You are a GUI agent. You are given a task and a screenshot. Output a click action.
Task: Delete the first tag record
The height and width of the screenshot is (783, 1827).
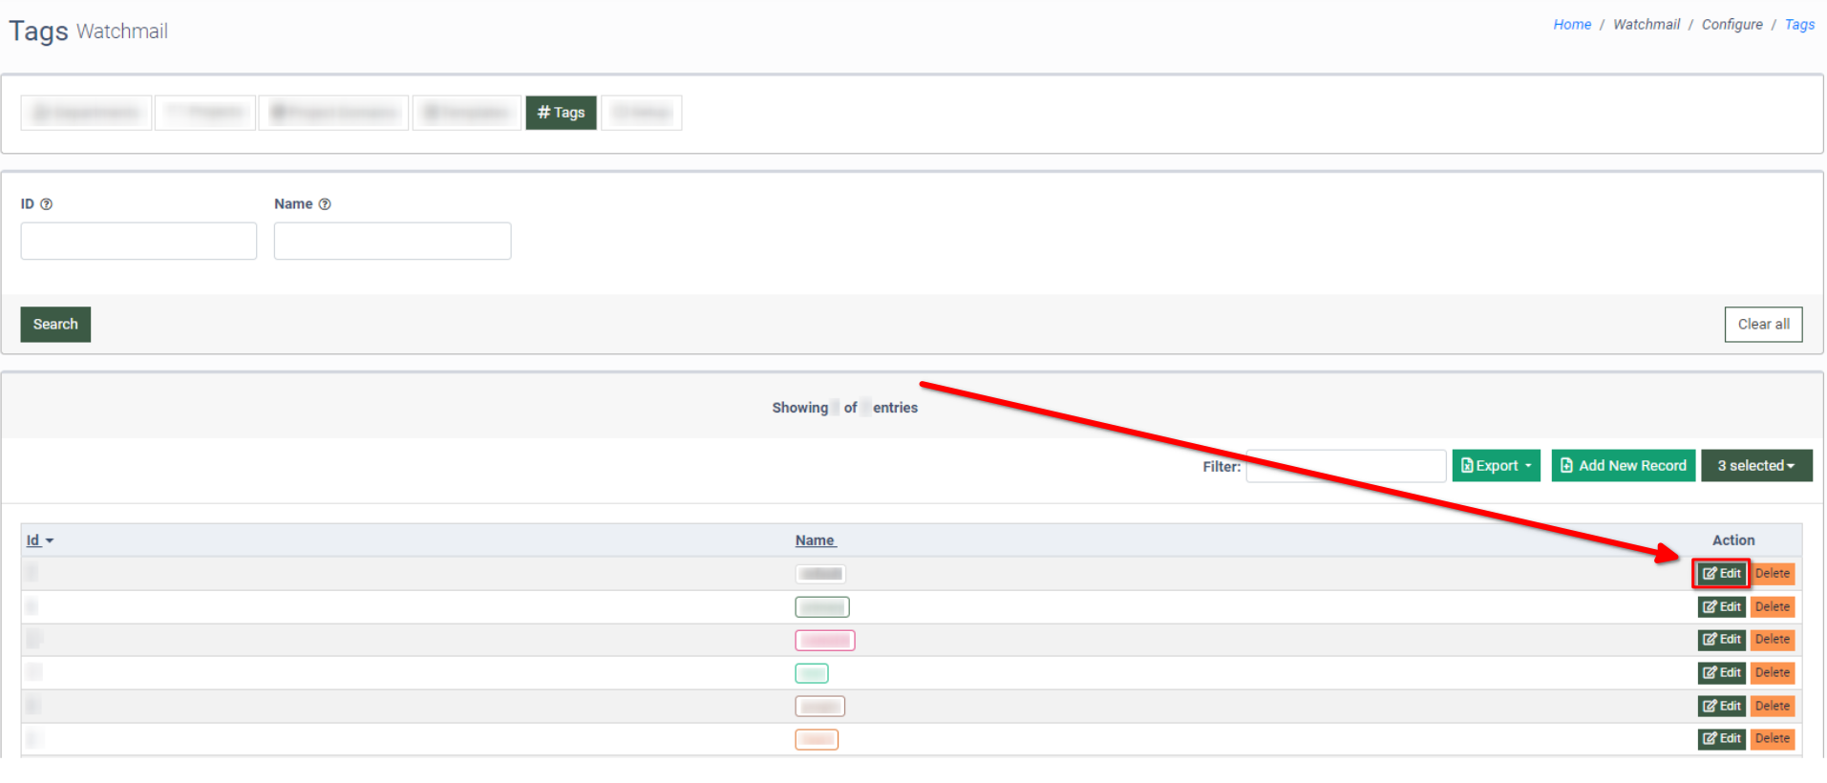pyautogui.click(x=1772, y=574)
